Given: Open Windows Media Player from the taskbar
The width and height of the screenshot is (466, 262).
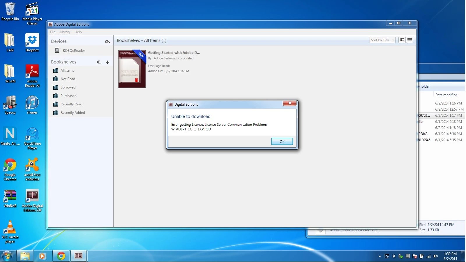Looking at the screenshot, I should 43,256.
